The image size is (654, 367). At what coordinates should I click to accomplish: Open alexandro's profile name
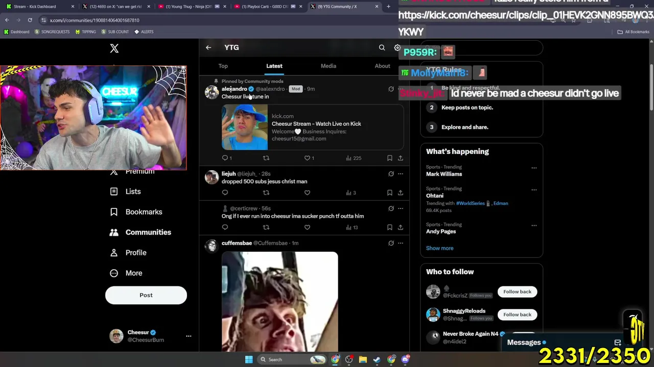pos(234,89)
